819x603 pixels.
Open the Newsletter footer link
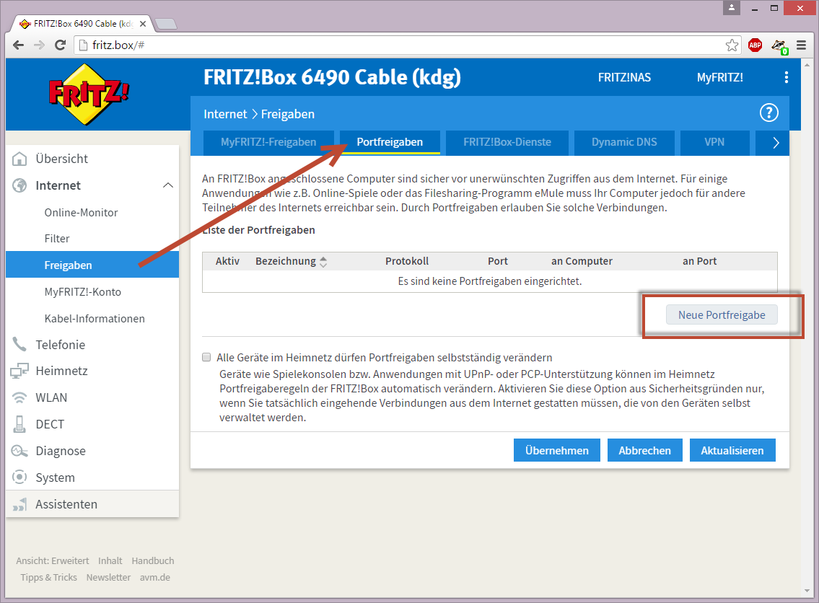[108, 578]
